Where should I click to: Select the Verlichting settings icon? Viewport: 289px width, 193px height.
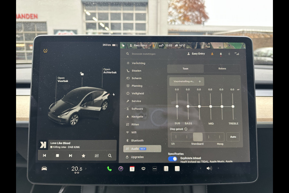[128, 63]
